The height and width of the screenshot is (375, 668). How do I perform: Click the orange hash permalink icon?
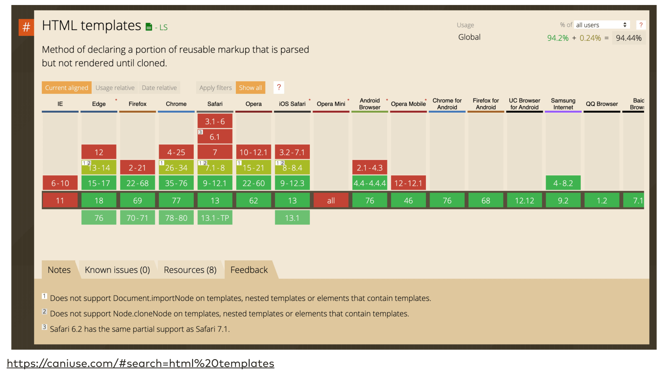26,27
